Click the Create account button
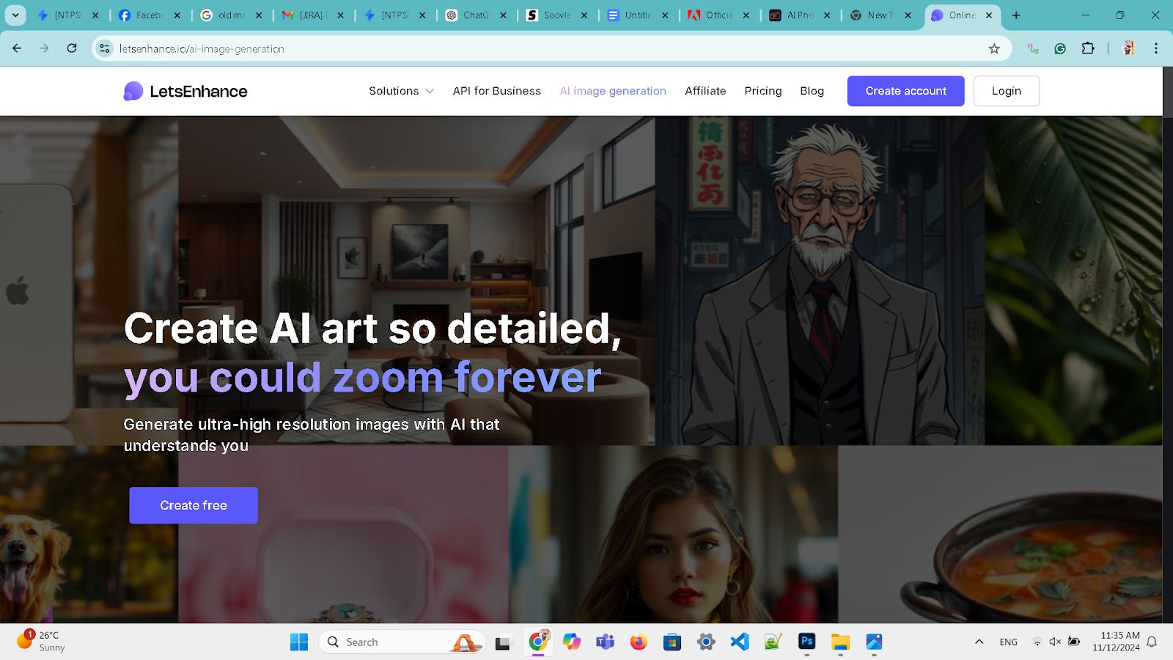 pos(905,91)
